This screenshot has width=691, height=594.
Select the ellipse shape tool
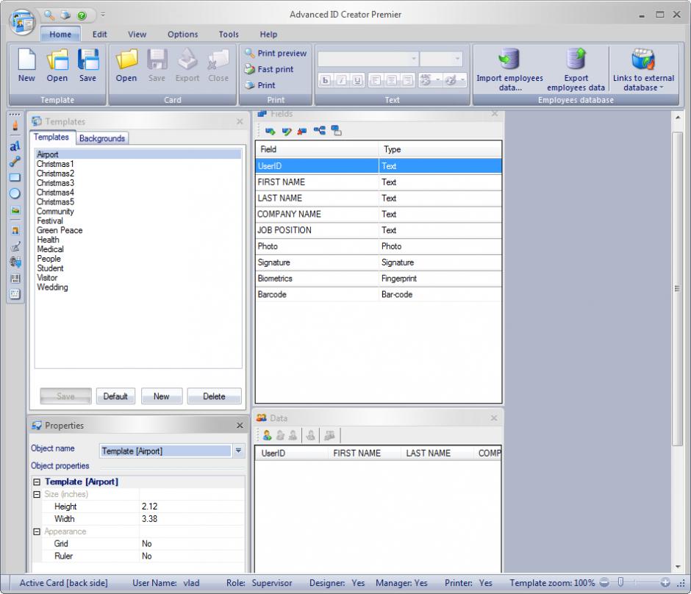[x=15, y=193]
